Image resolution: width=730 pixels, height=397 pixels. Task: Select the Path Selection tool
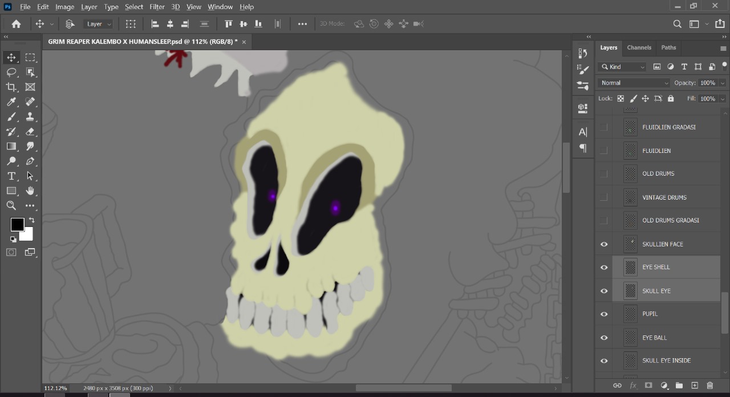click(30, 176)
